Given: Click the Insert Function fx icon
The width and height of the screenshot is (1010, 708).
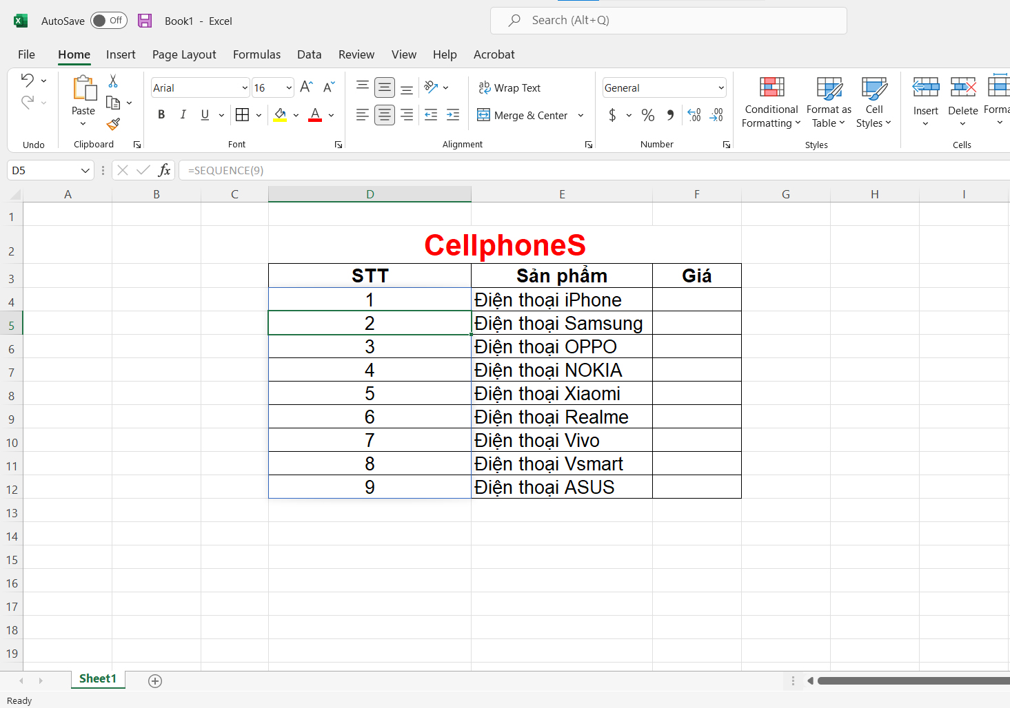Looking at the screenshot, I should pos(164,170).
